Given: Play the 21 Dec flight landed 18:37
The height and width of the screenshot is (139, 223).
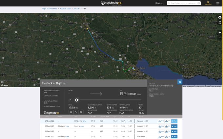Looking at the screenshot, I should pyautogui.click(x=174, y=131).
